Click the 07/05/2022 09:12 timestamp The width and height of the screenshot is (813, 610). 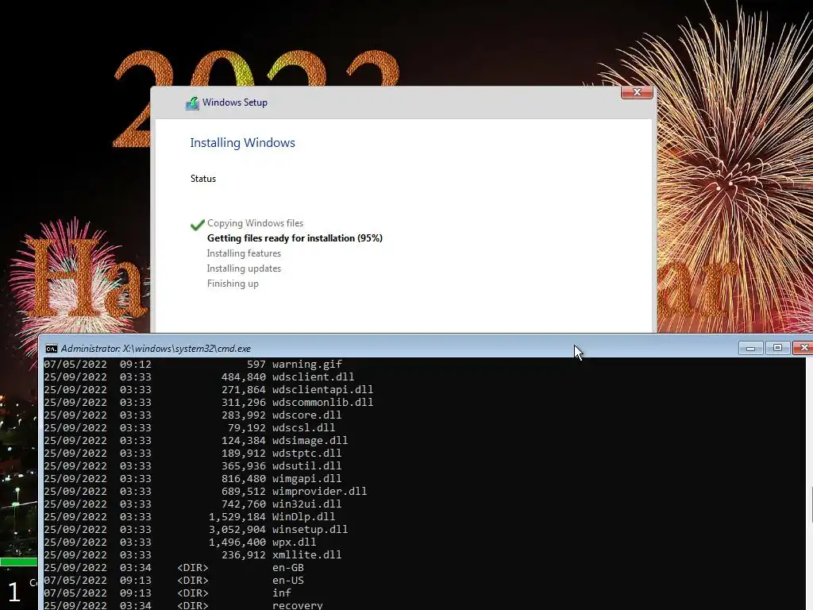[x=98, y=364]
